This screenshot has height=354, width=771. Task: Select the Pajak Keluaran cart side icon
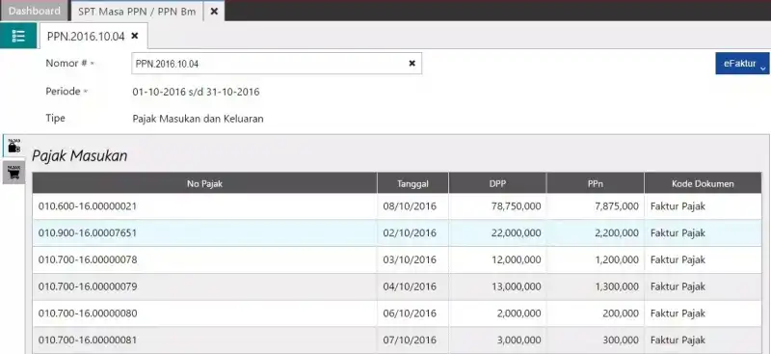click(13, 173)
